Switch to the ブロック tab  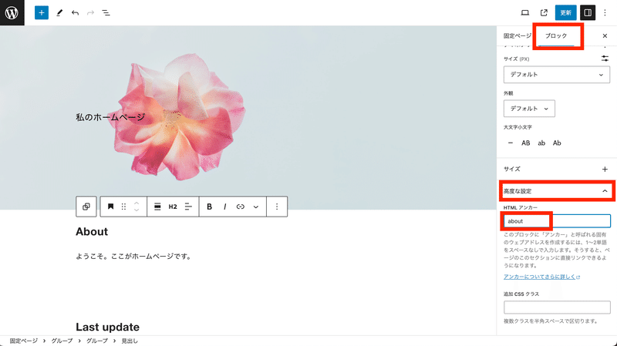556,35
